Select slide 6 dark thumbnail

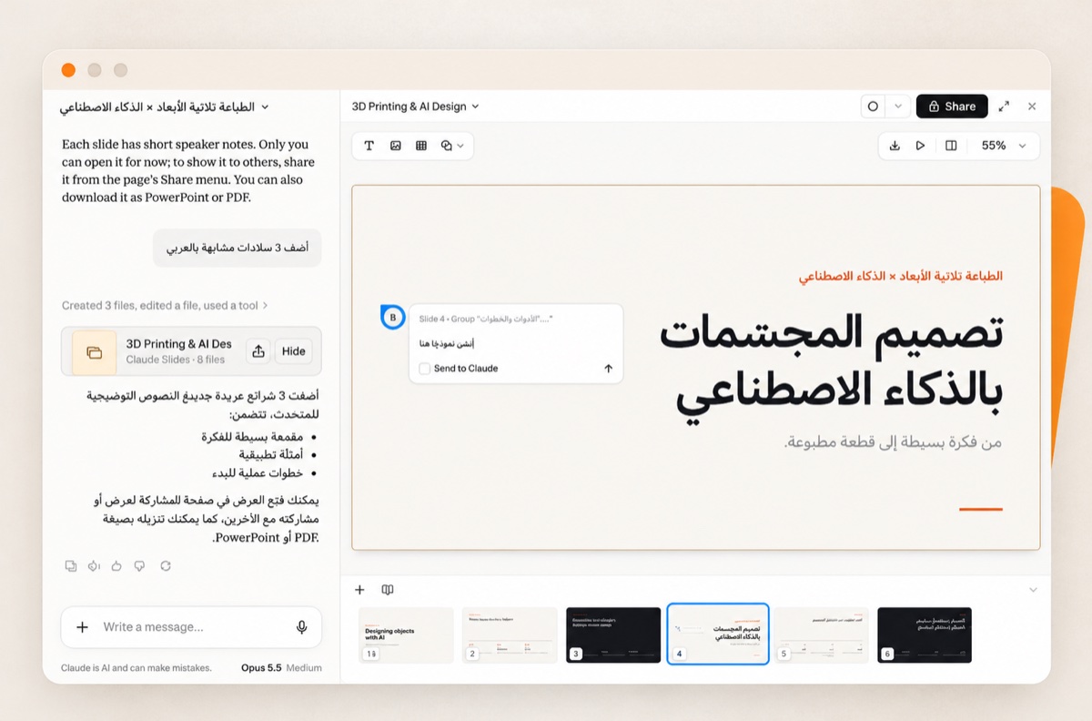(925, 635)
